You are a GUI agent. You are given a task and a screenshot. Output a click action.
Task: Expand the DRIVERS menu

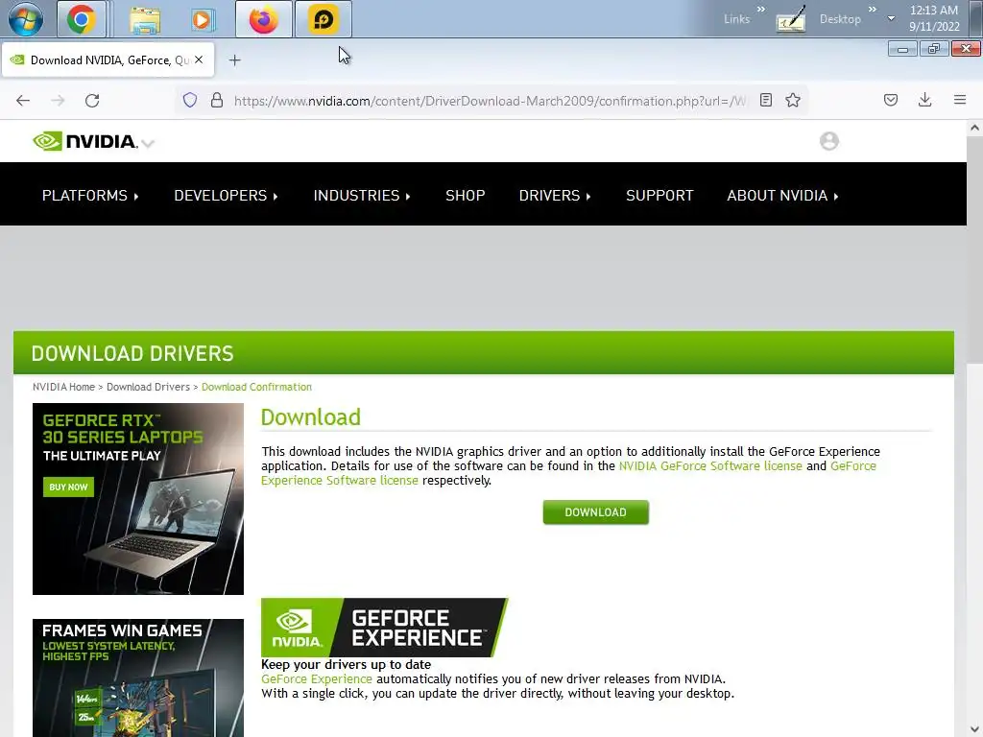tap(555, 196)
